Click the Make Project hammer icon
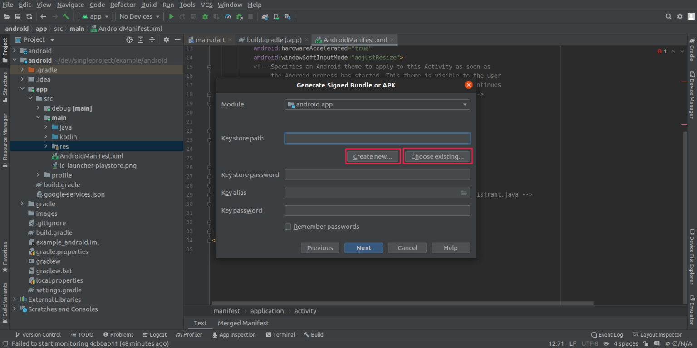 click(x=66, y=17)
